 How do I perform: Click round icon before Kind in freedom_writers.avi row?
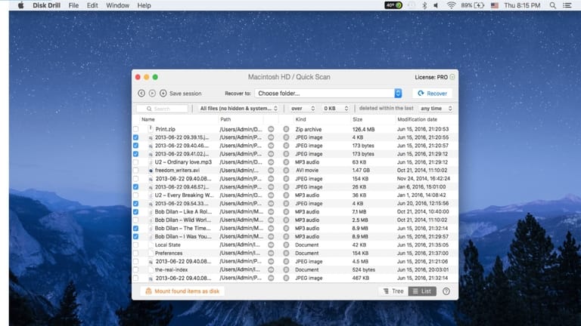(286, 171)
